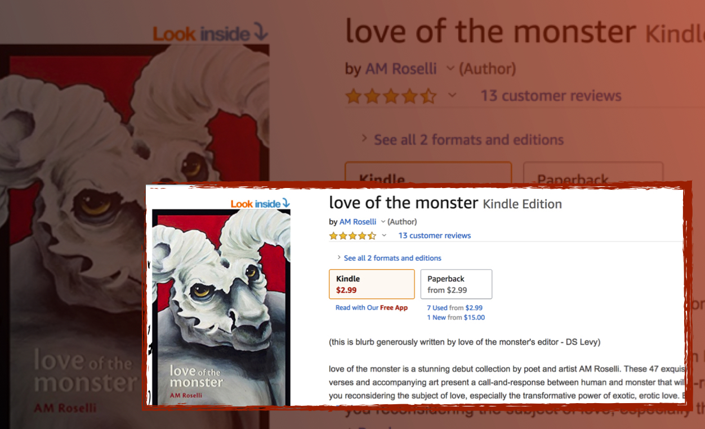This screenshot has width=705, height=429.
Task: Click the background AM Roselli author name
Action: (x=401, y=69)
